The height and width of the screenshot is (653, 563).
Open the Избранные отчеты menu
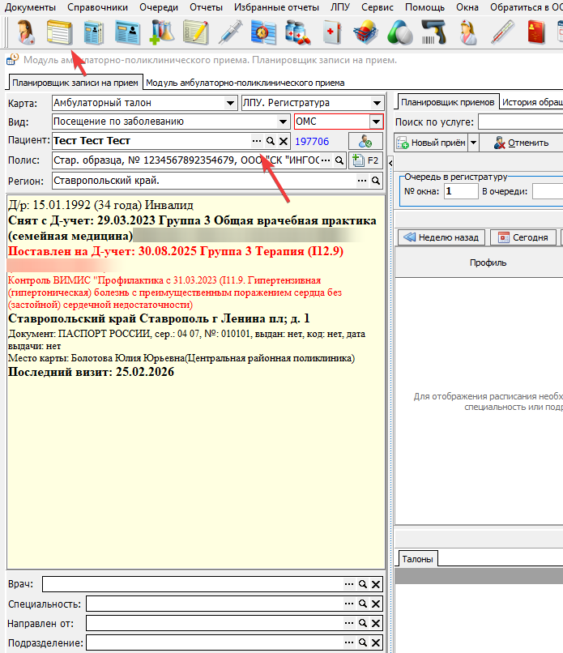pos(276,7)
